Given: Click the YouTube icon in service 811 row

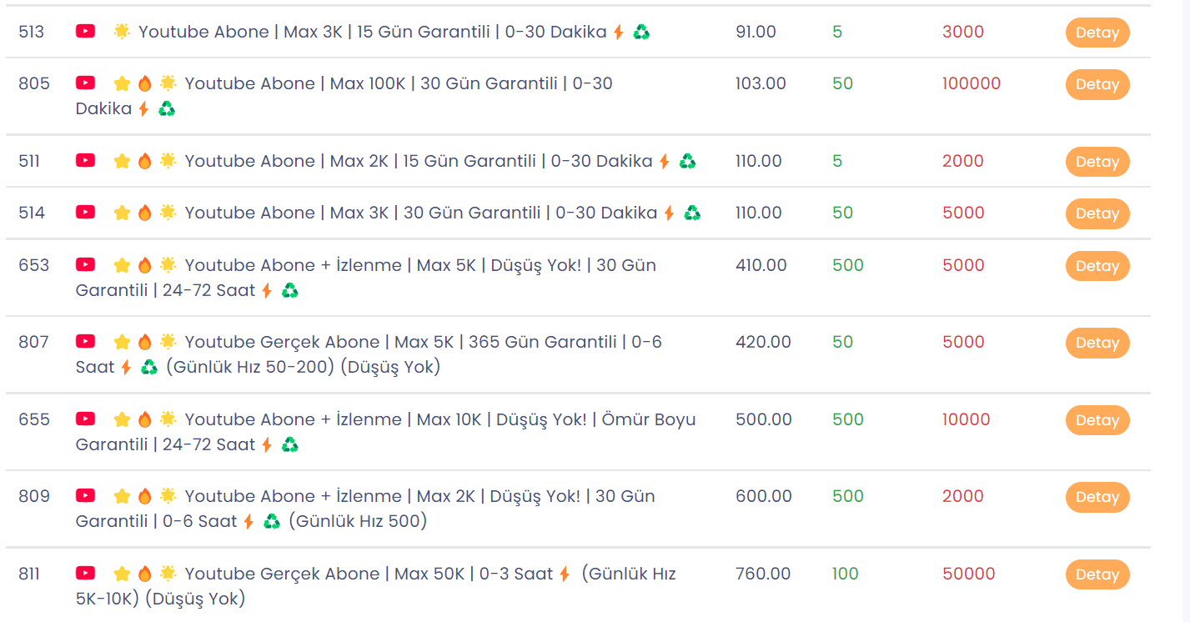Looking at the screenshot, I should [85, 573].
